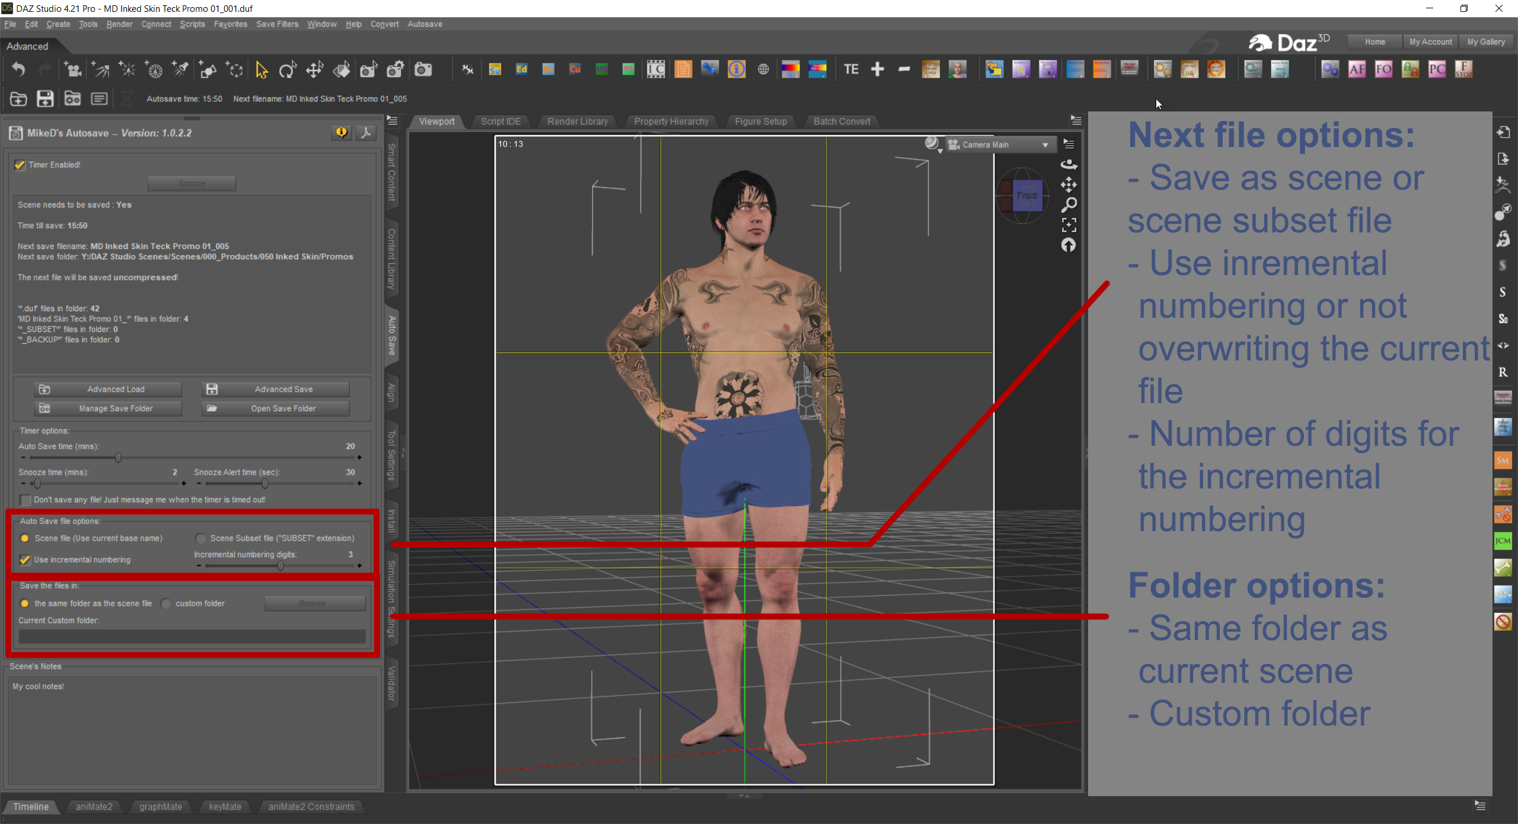This screenshot has height=824, width=1518.
Task: Click the Autosave toolbar save disk icon
Action: click(x=45, y=98)
